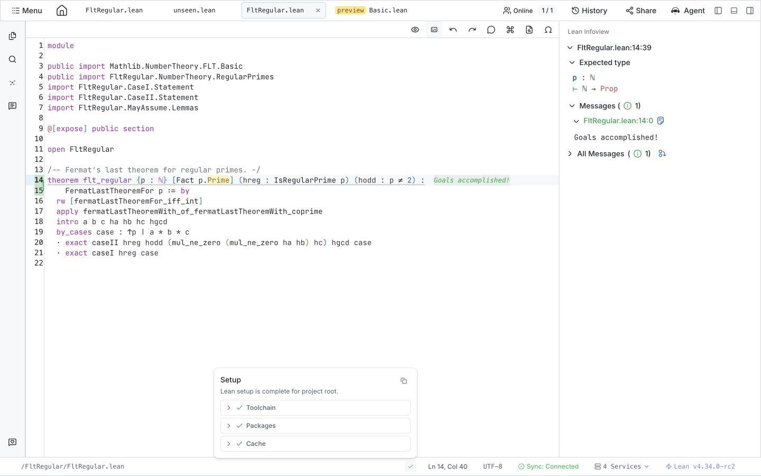
Task: Click the /FltRegular/FltRegular.lean path
Action: [73, 466]
